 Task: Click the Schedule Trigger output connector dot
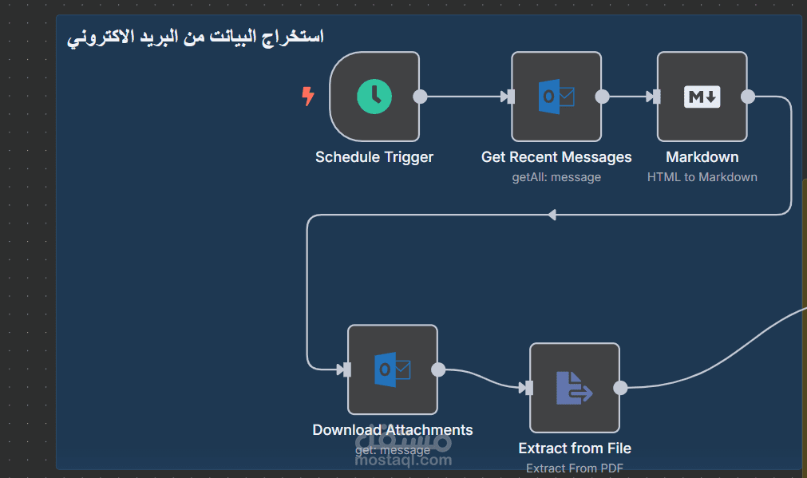click(x=420, y=97)
